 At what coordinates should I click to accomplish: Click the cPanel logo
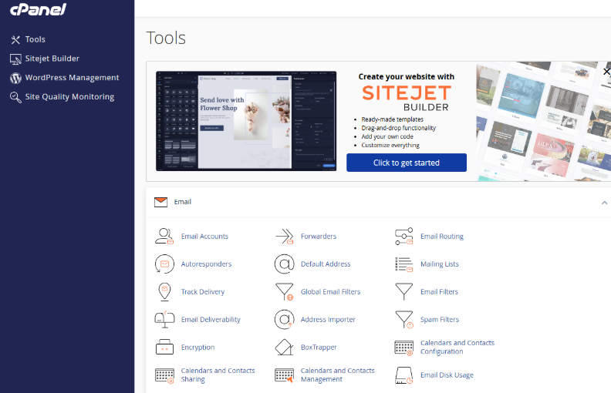coord(38,10)
